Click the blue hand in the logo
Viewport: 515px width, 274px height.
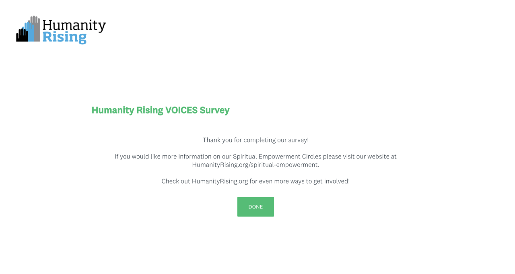click(29, 31)
